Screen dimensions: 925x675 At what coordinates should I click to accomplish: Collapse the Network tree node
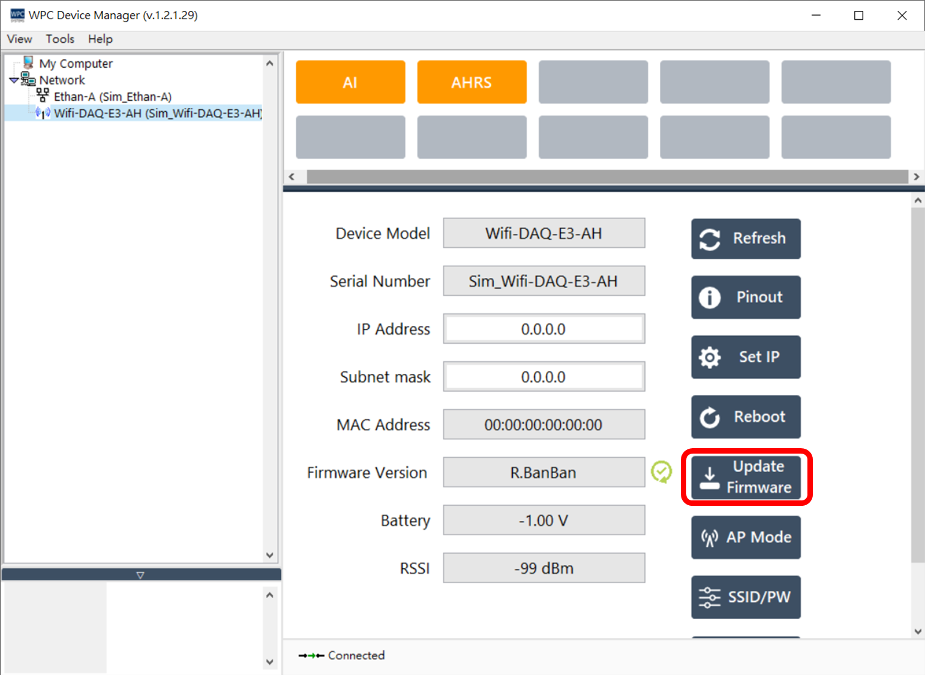click(14, 80)
